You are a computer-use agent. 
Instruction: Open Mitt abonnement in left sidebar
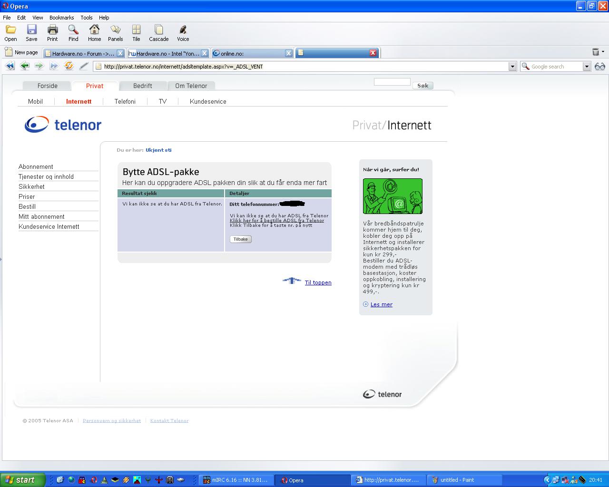click(x=41, y=216)
